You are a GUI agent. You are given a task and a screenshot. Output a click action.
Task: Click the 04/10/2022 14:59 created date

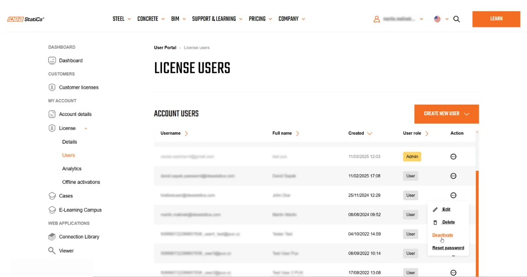(x=364, y=234)
